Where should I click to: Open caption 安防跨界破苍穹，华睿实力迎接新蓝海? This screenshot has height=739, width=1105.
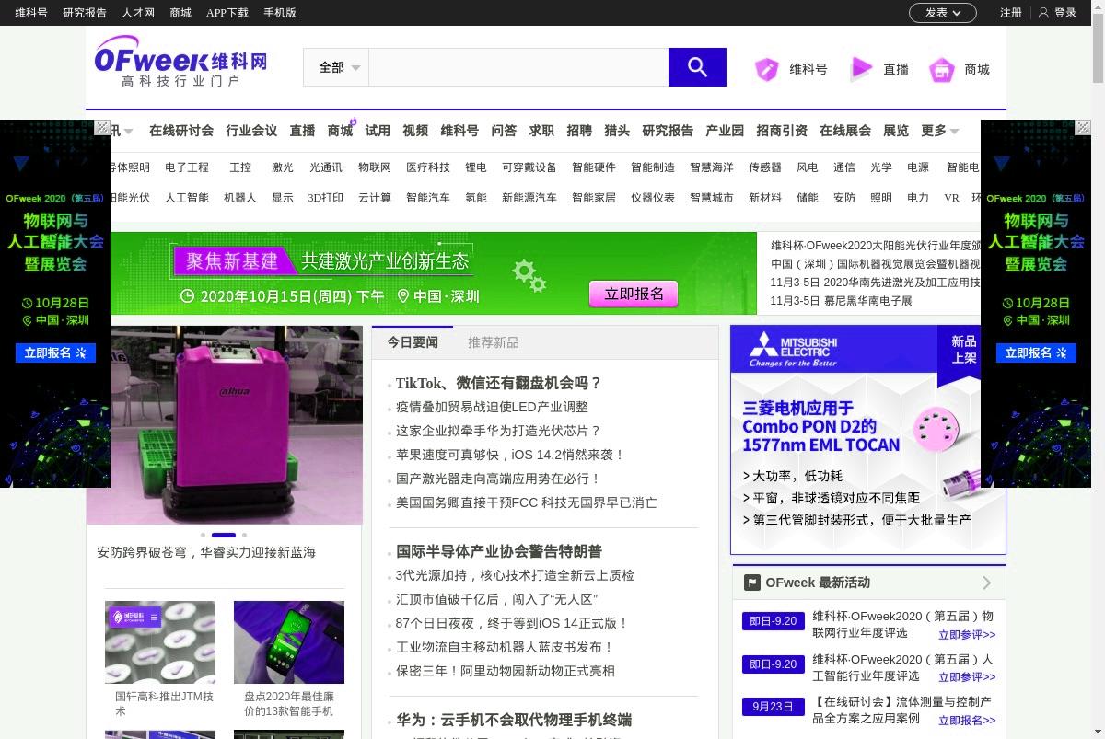tap(206, 552)
